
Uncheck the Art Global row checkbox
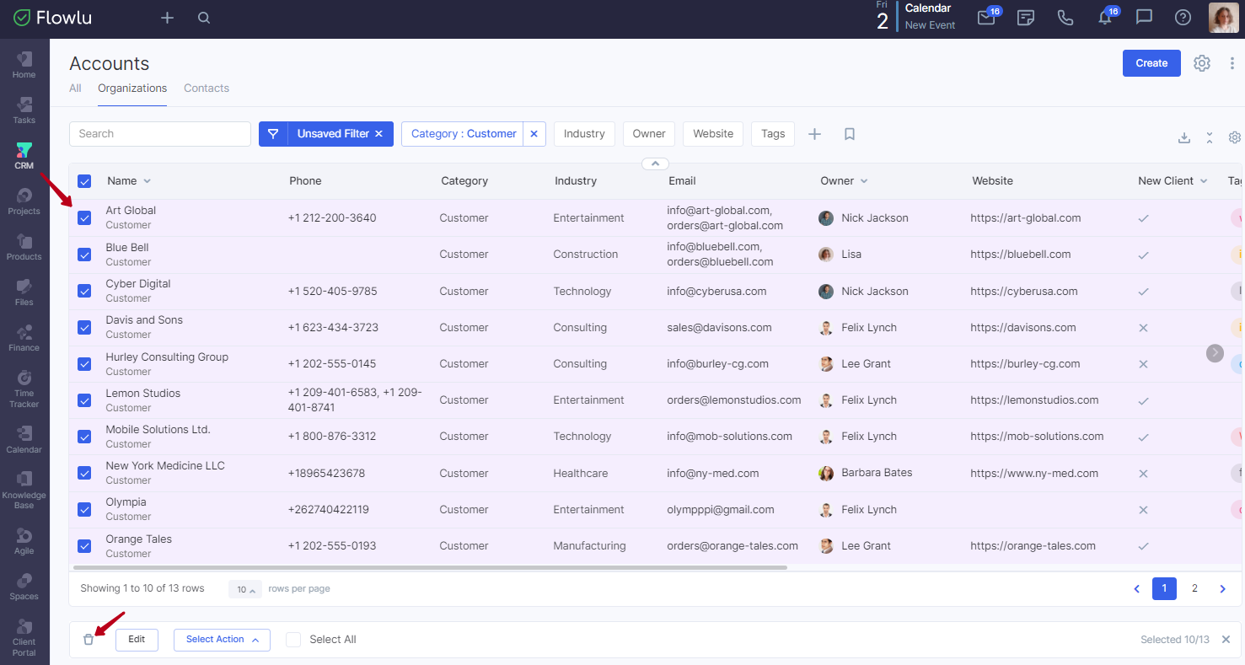(x=84, y=217)
